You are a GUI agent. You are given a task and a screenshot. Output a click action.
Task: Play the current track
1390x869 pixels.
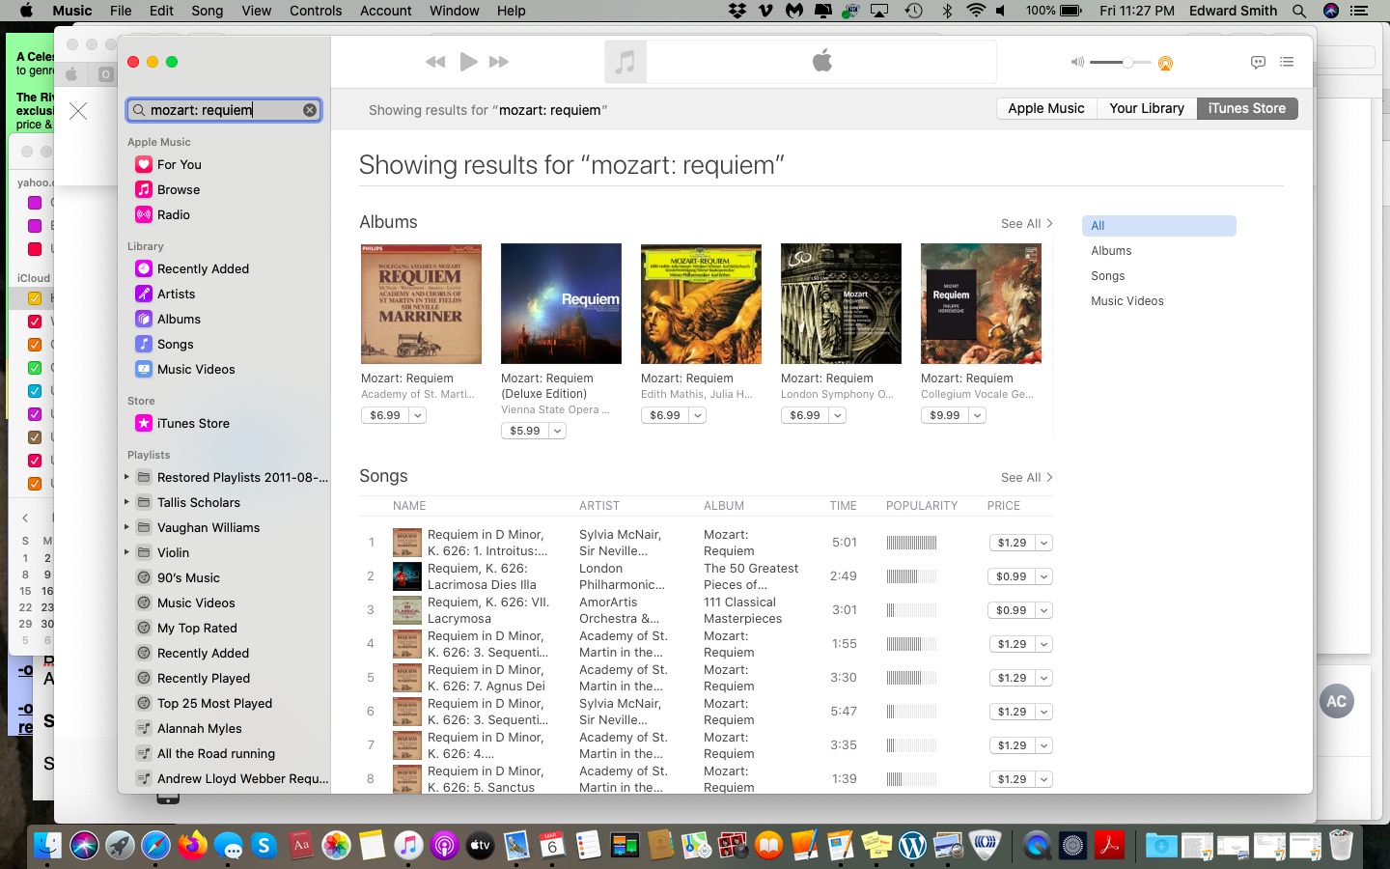tap(468, 62)
